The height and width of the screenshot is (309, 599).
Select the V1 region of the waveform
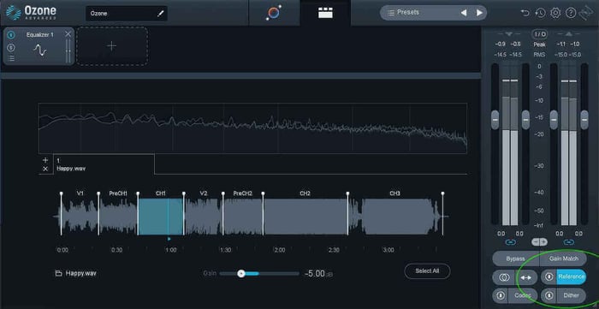(x=80, y=216)
